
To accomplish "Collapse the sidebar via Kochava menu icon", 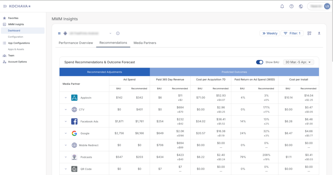I will (x=5, y=6).
